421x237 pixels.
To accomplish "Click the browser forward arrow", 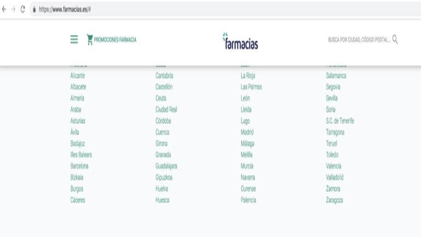I will 13,9.
